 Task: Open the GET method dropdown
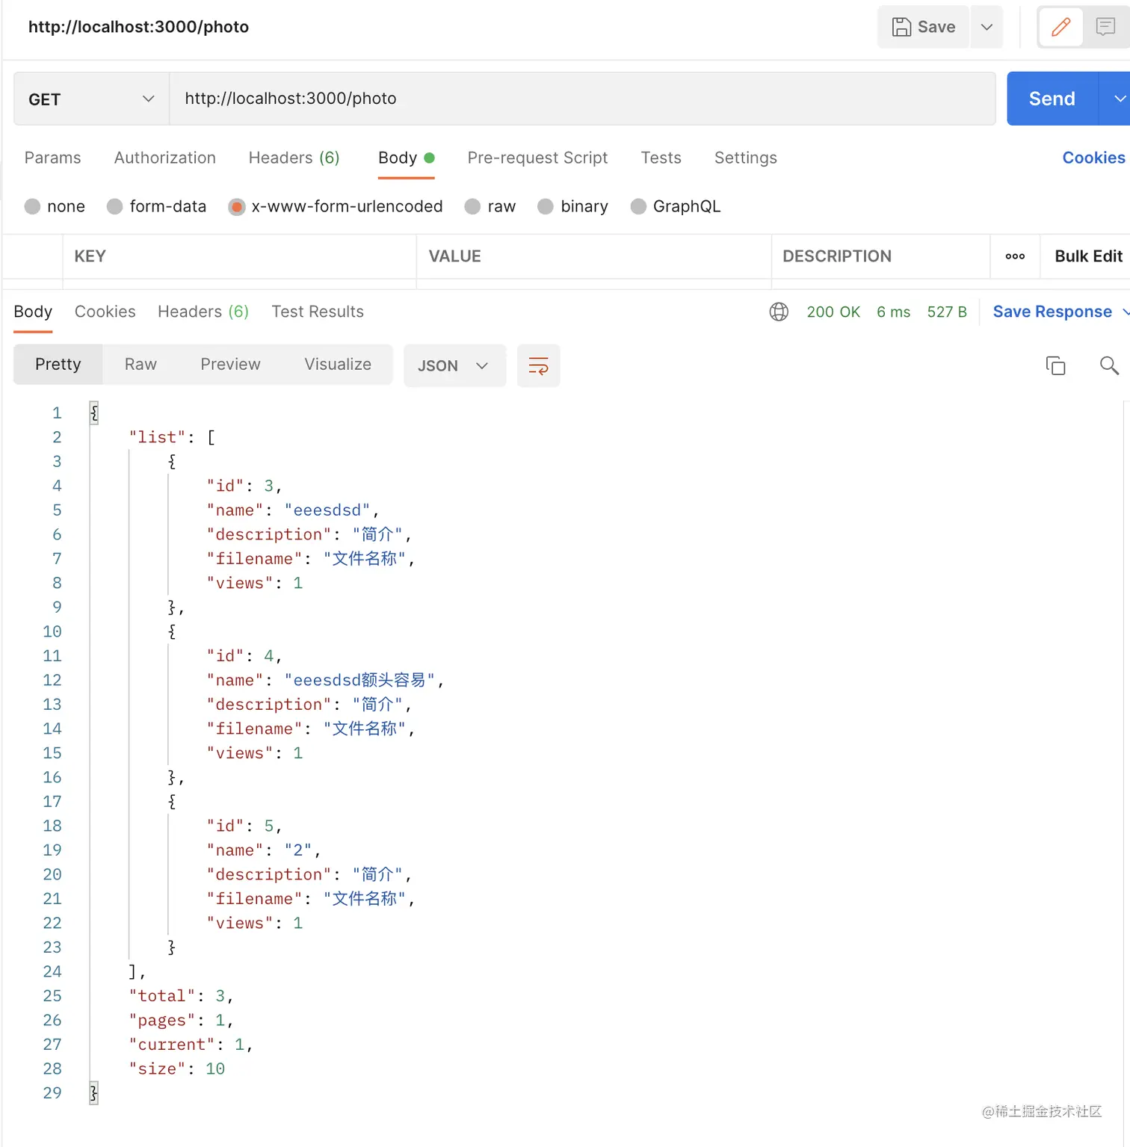[x=91, y=99]
